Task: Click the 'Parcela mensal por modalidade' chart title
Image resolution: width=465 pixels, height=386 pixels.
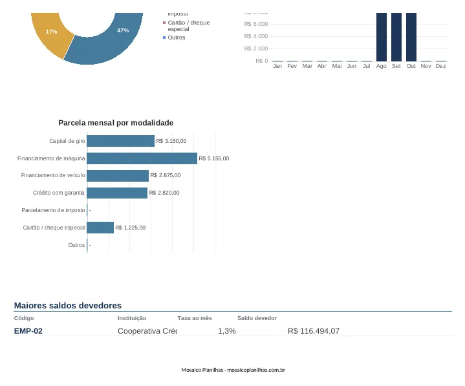Action: (x=116, y=123)
